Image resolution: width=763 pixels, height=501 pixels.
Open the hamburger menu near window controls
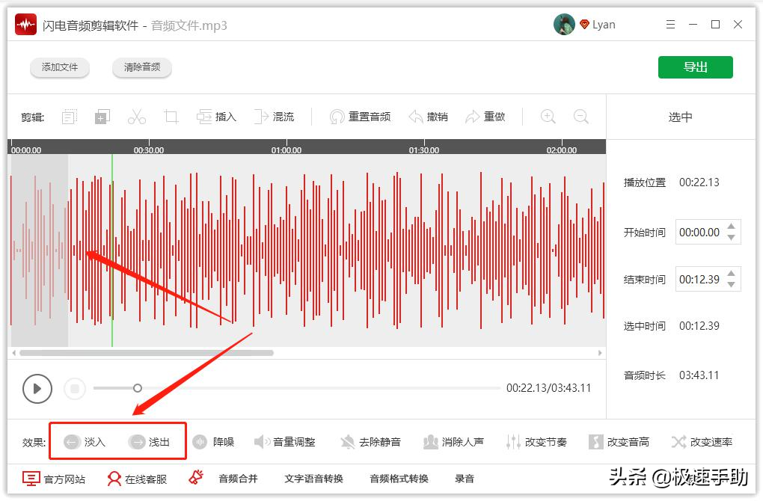click(x=671, y=24)
